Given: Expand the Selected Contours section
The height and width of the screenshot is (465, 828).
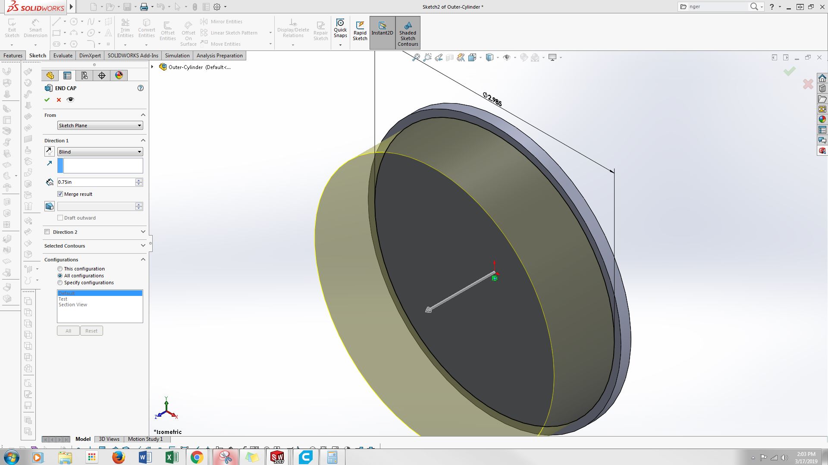Looking at the screenshot, I should pos(143,246).
